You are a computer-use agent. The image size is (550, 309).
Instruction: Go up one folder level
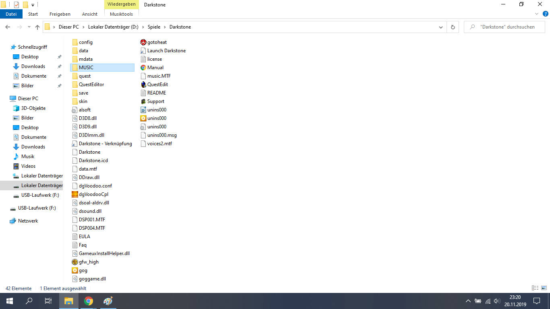coord(37,27)
